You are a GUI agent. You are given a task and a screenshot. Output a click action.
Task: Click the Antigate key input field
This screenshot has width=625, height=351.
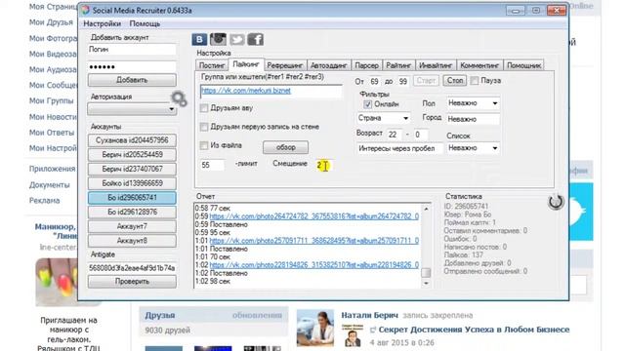pyautogui.click(x=132, y=268)
